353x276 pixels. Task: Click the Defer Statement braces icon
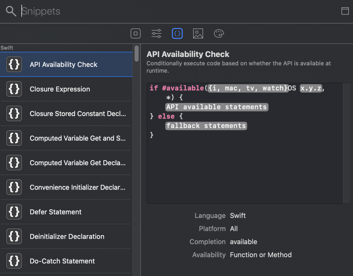click(x=14, y=212)
